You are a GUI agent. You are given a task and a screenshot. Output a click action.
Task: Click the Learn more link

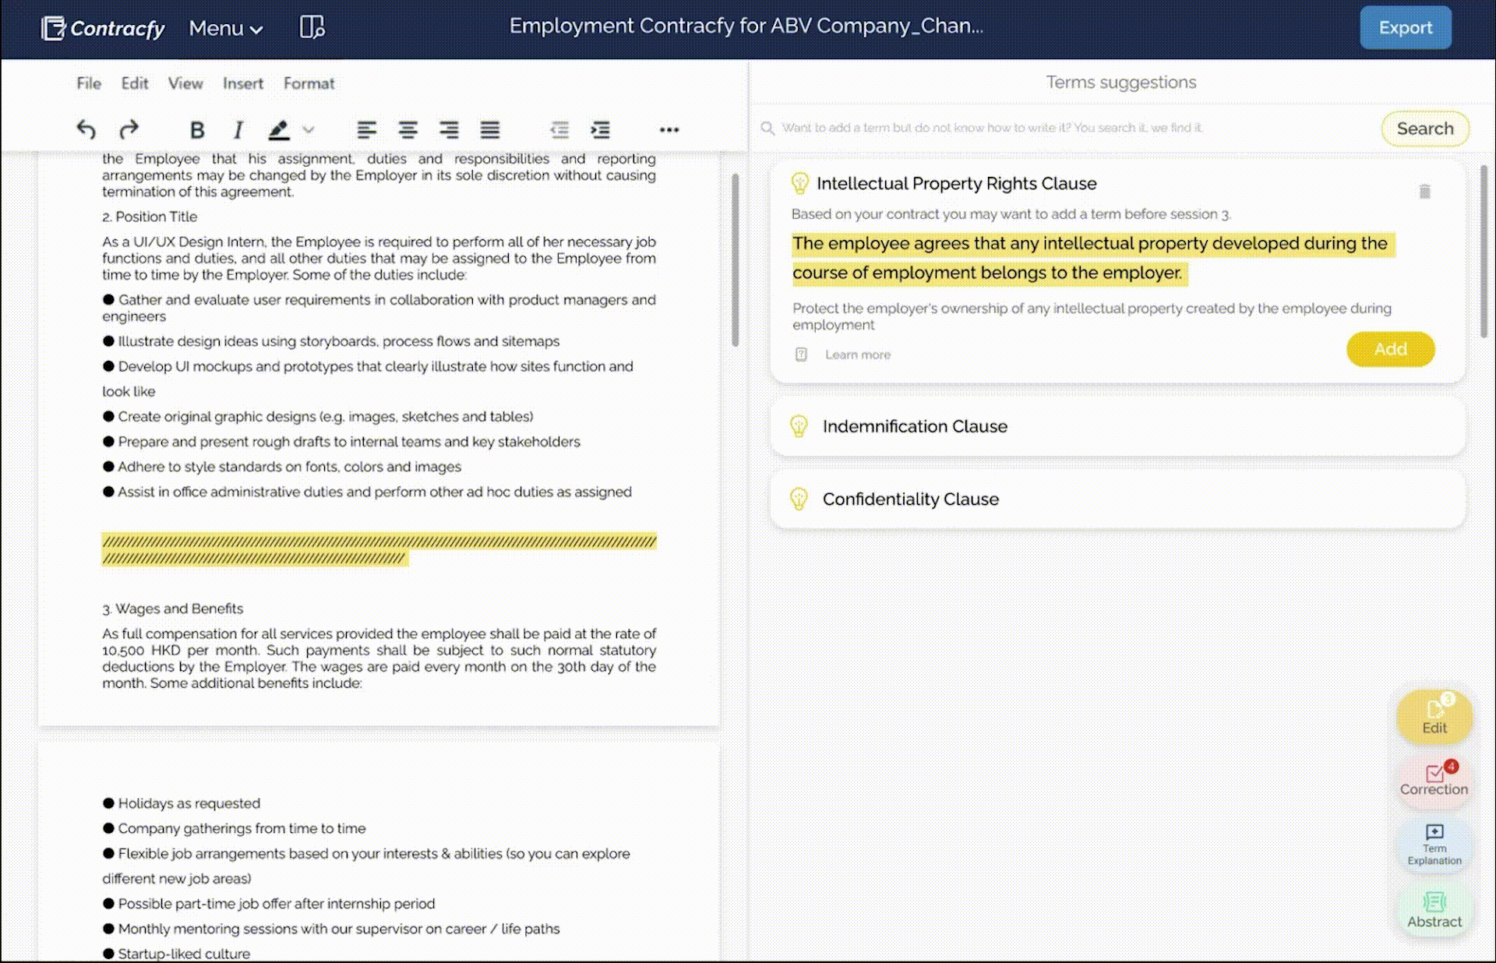(858, 355)
